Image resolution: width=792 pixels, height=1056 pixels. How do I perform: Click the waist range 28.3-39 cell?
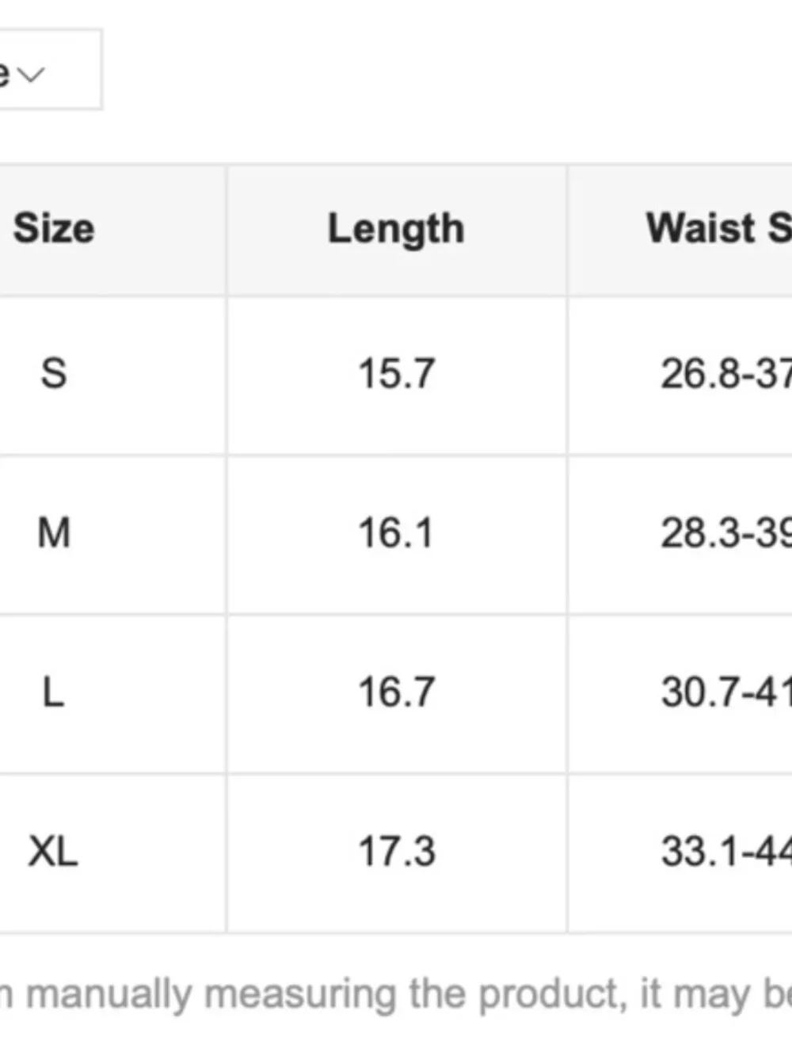click(x=725, y=533)
